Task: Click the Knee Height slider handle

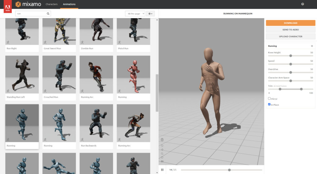Action: click(x=290, y=56)
